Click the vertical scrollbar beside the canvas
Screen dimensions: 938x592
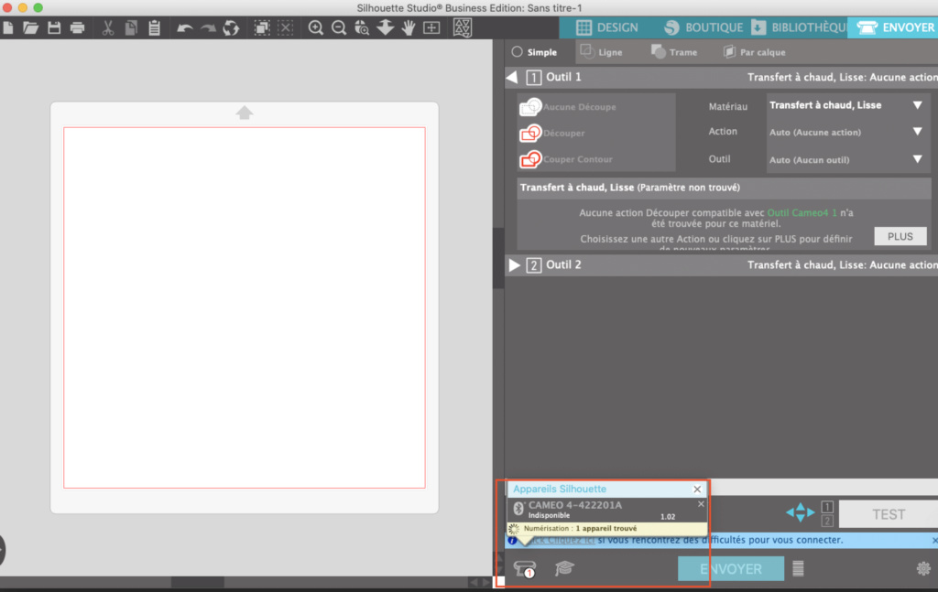click(498, 258)
